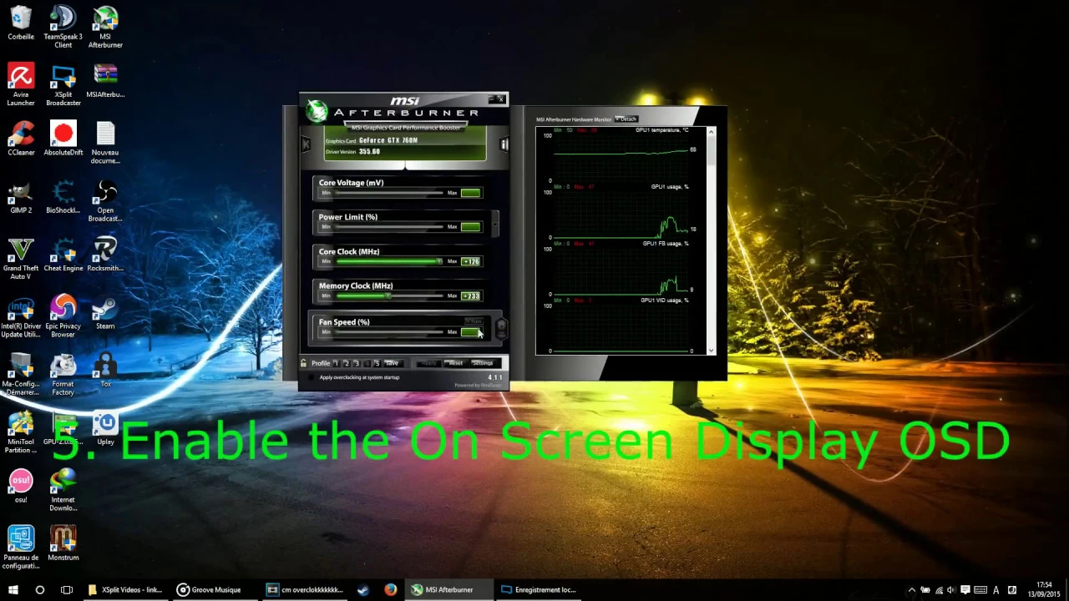Viewport: 1069px width, 601px height.
Task: Select profile slot 5
Action: [376, 363]
